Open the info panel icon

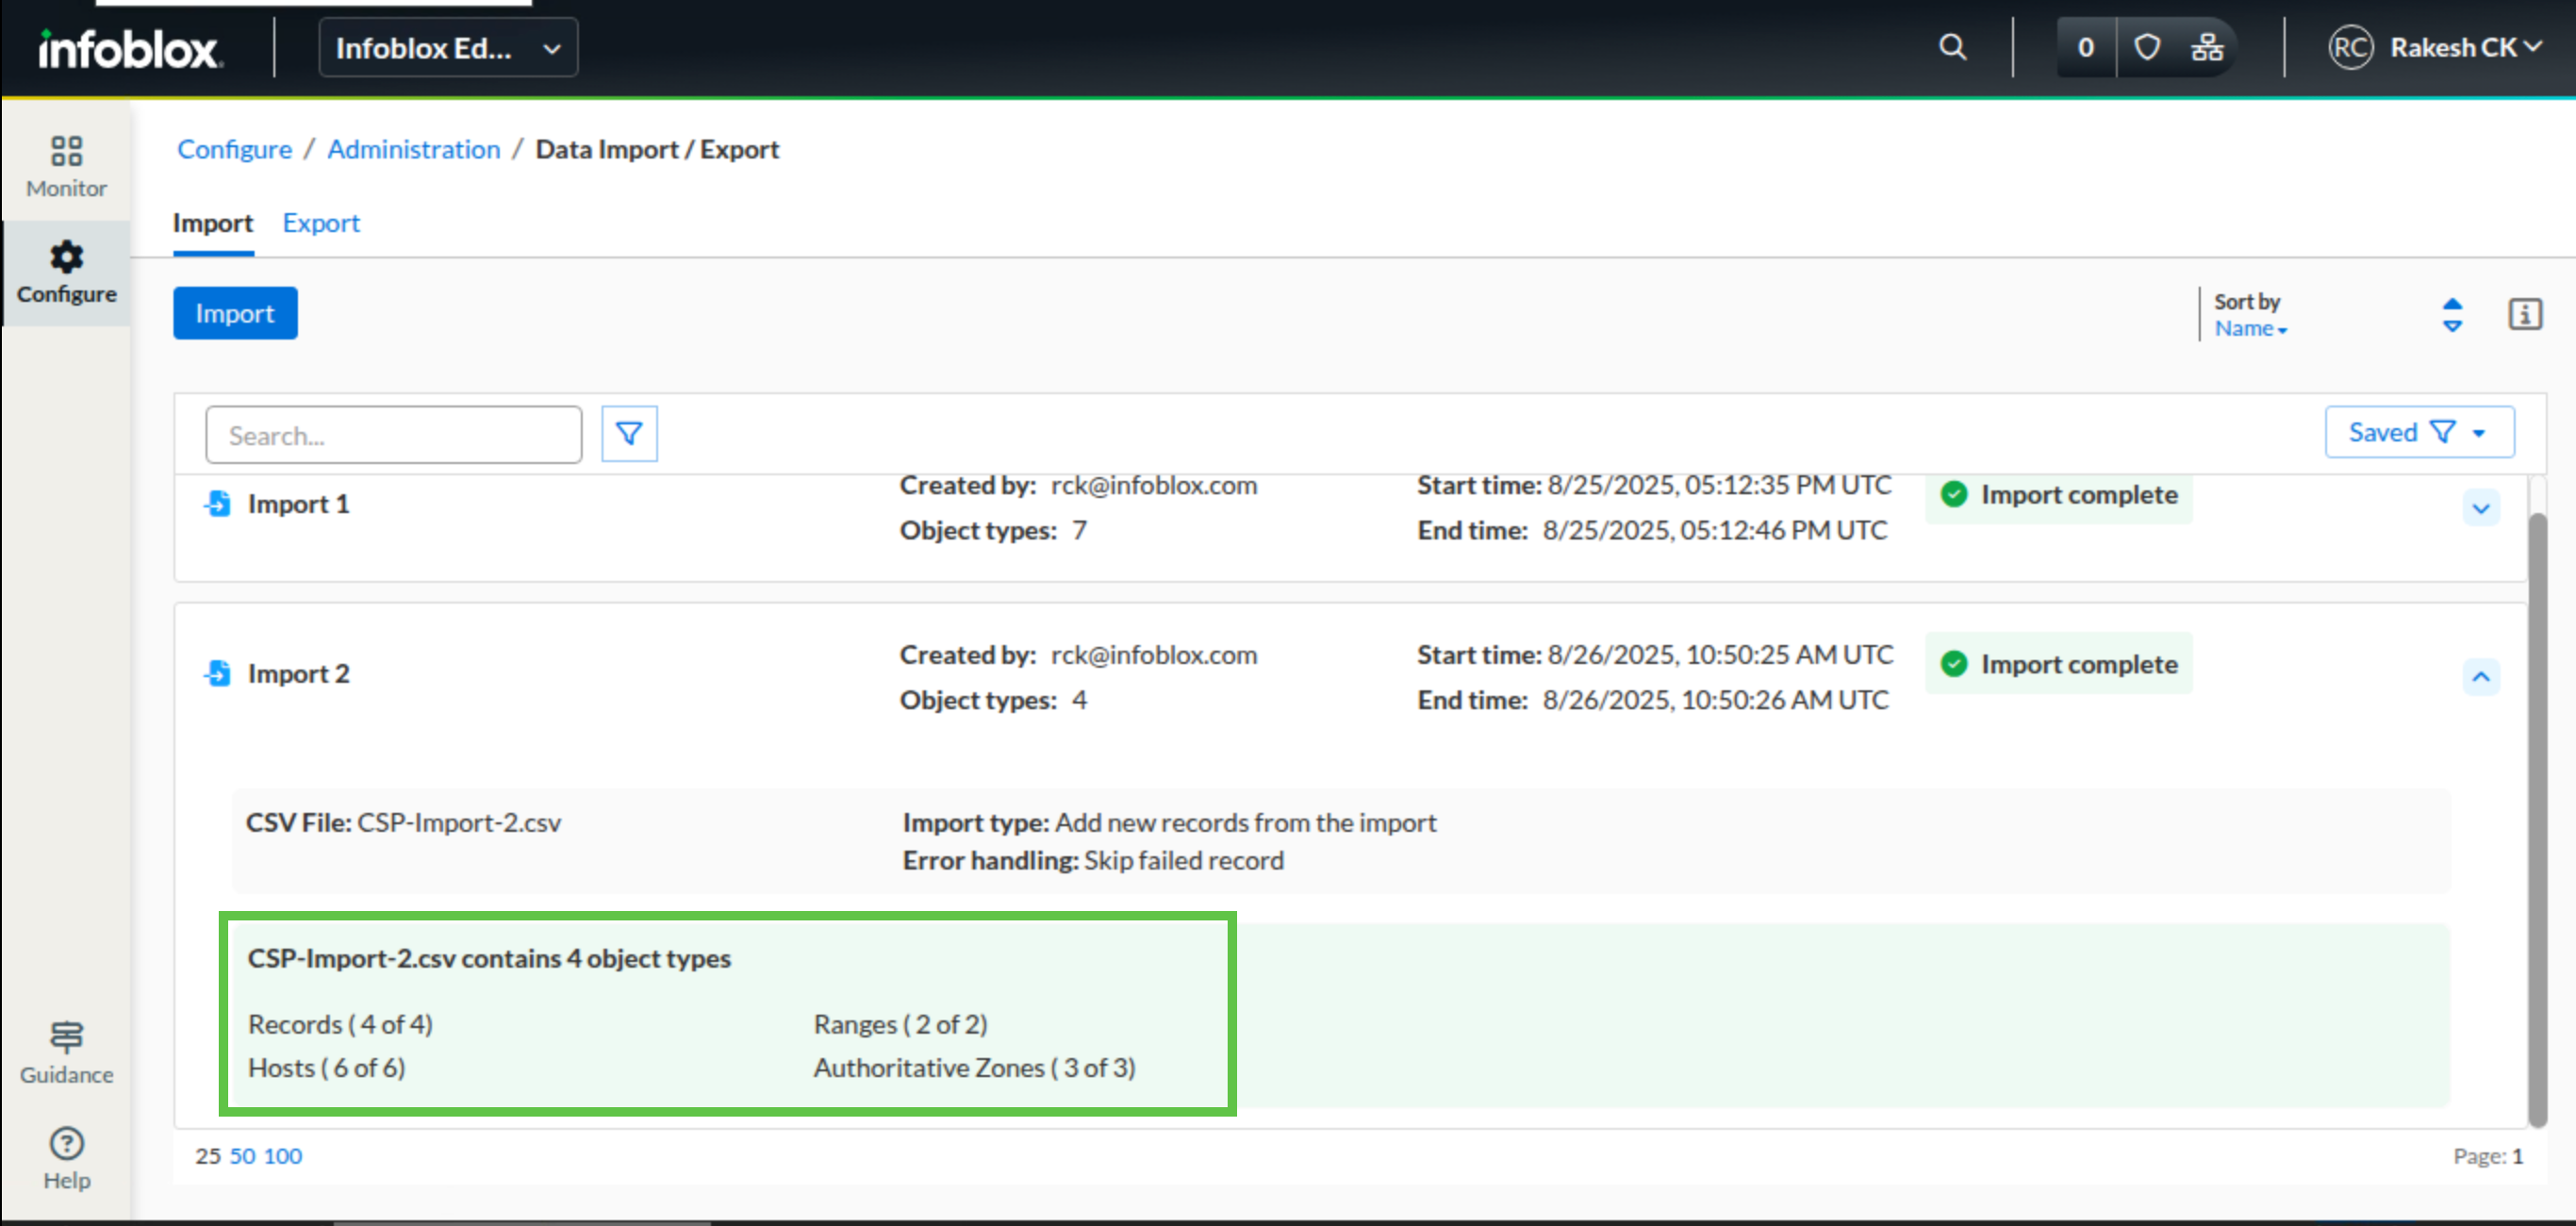tap(2525, 314)
